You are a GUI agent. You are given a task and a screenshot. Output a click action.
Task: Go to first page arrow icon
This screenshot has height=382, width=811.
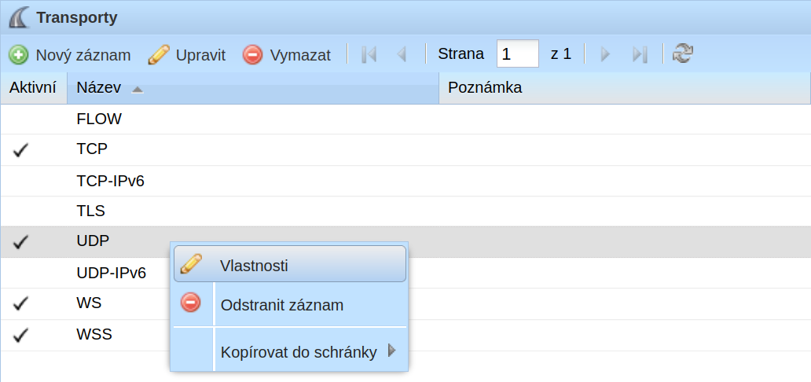[x=369, y=53]
